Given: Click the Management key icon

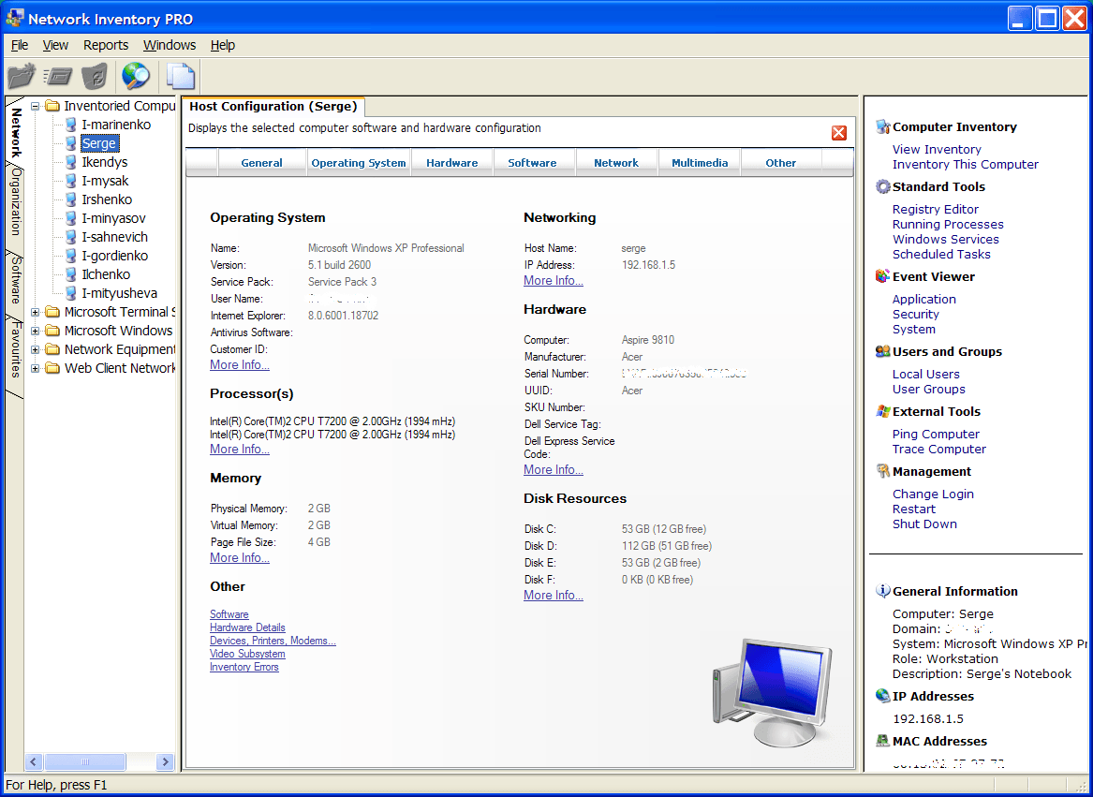Looking at the screenshot, I should tap(879, 471).
